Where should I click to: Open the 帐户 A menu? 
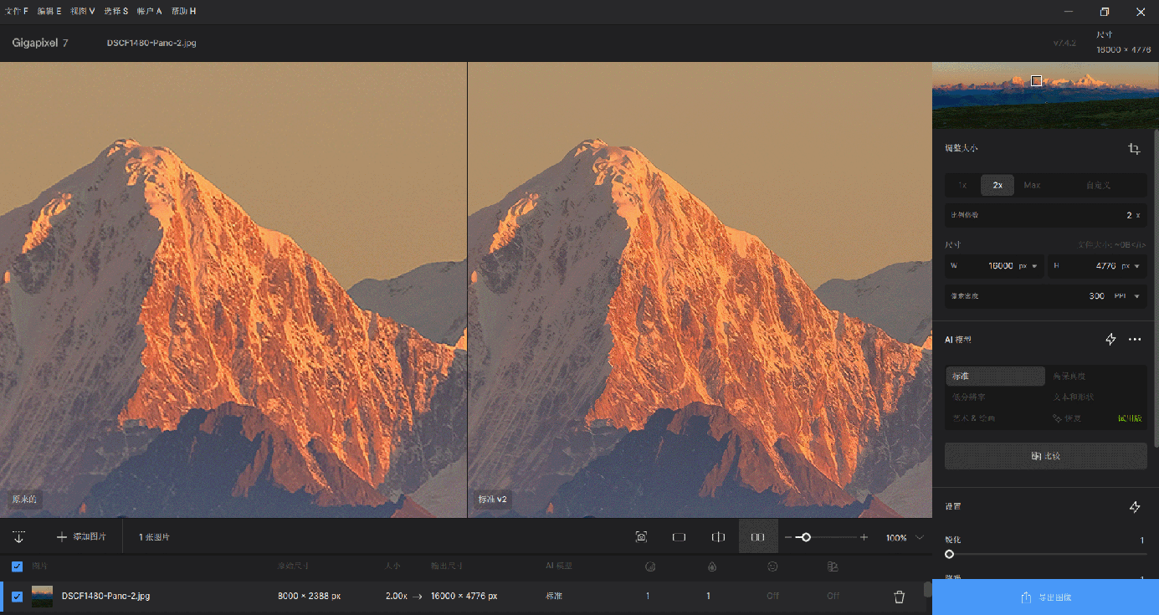click(x=150, y=12)
